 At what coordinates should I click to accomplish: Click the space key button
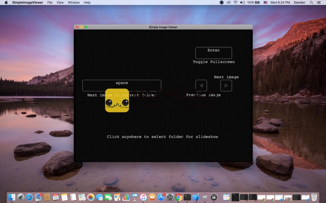[x=121, y=85]
